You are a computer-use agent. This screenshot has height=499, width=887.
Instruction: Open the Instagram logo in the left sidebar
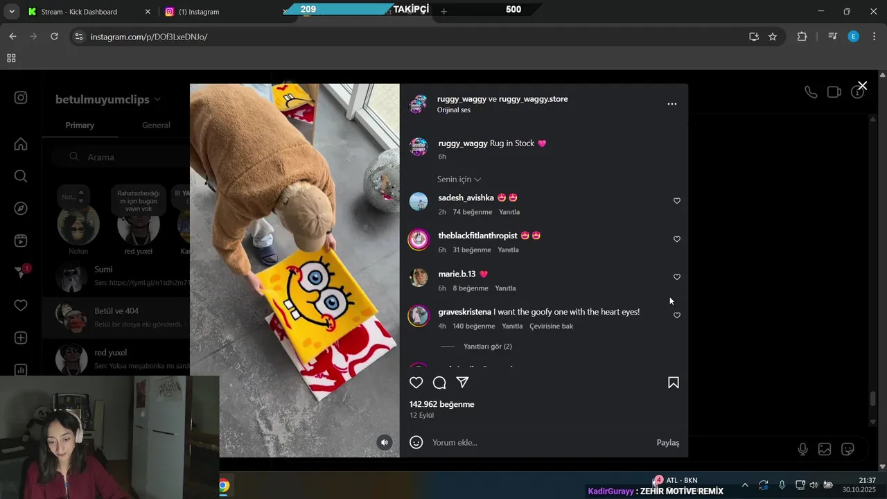[21, 98]
